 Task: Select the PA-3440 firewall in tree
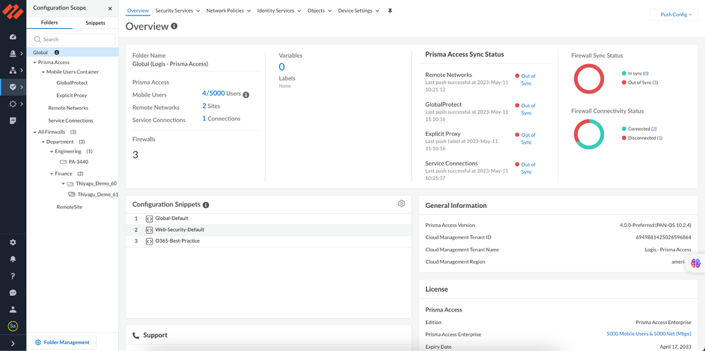click(78, 162)
